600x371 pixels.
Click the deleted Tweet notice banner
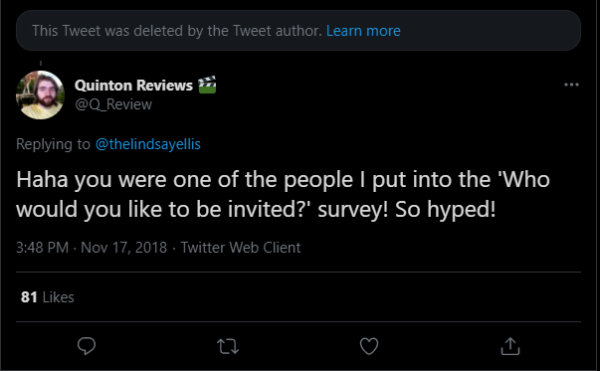coord(299,31)
